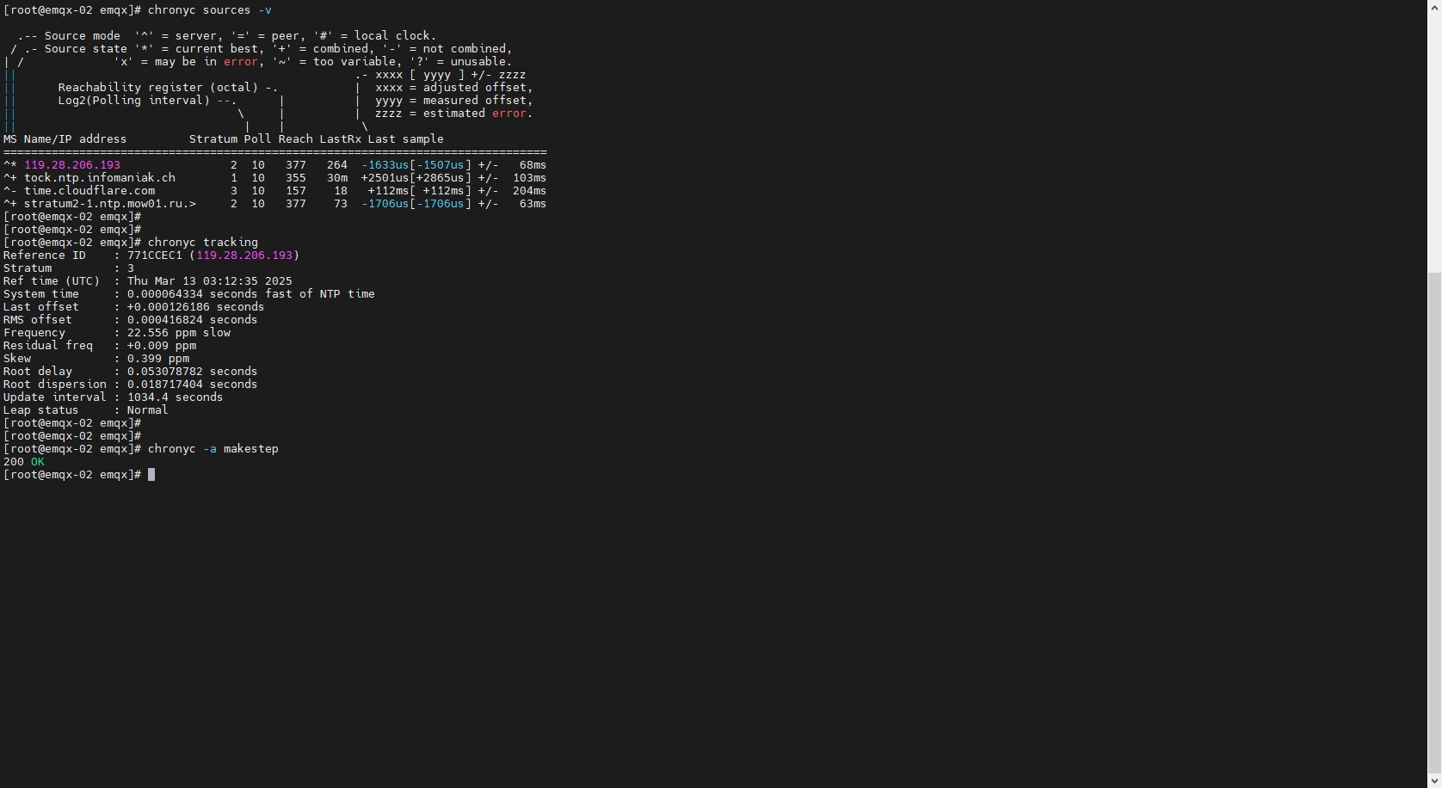Click the scrollbar down arrow
This screenshot has height=788, width=1442.
click(1434, 781)
